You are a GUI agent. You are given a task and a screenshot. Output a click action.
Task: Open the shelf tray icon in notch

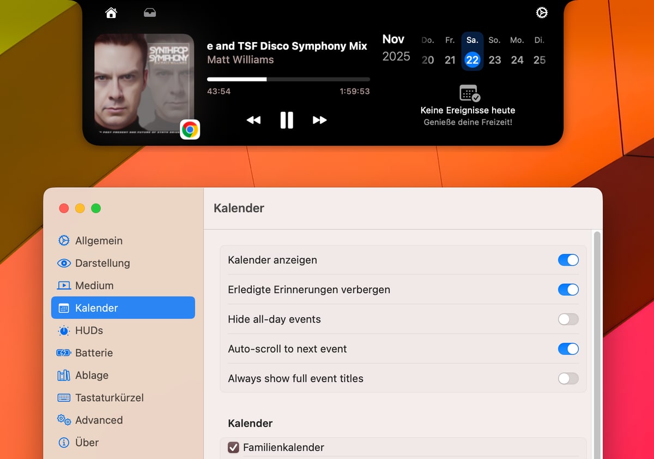pos(150,13)
